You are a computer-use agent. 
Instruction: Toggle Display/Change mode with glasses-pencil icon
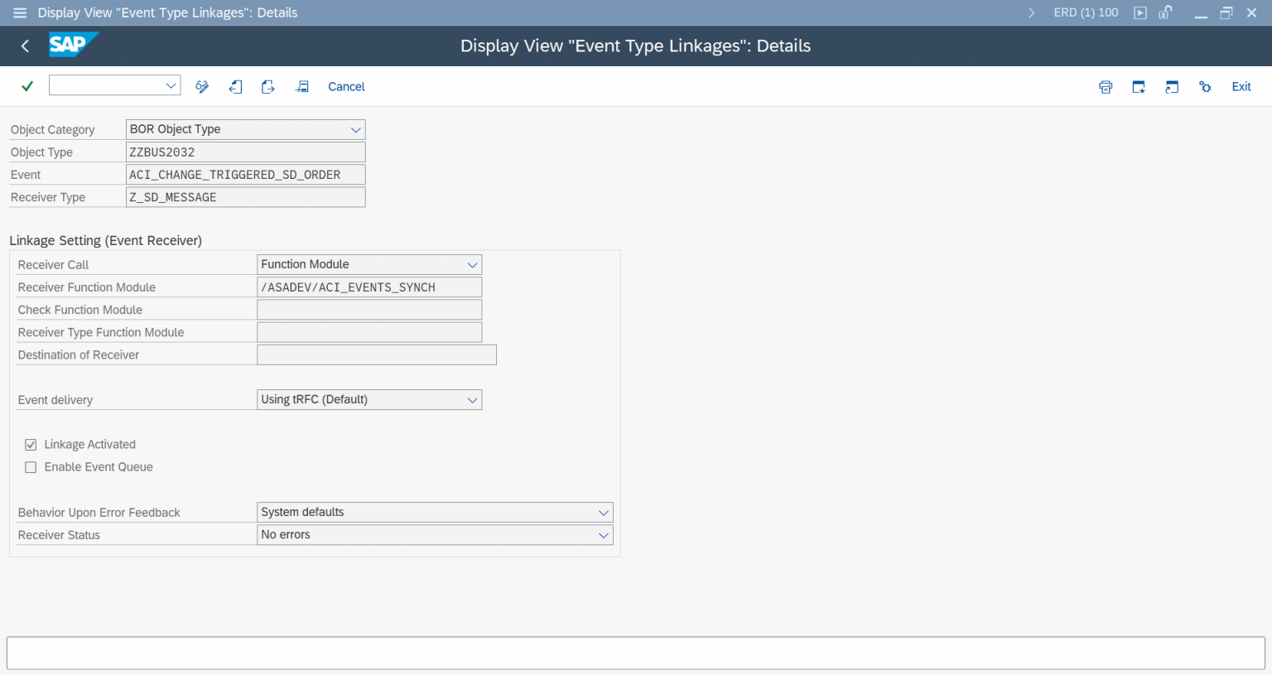[202, 87]
